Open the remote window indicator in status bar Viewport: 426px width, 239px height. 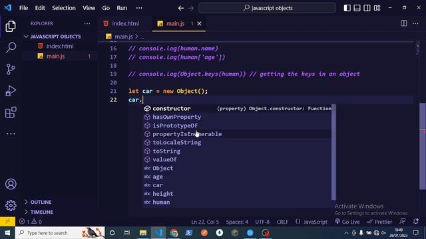pos(7,221)
